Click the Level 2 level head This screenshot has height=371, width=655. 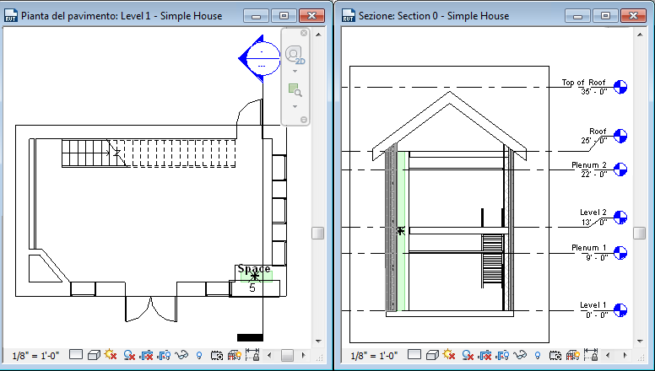620,218
